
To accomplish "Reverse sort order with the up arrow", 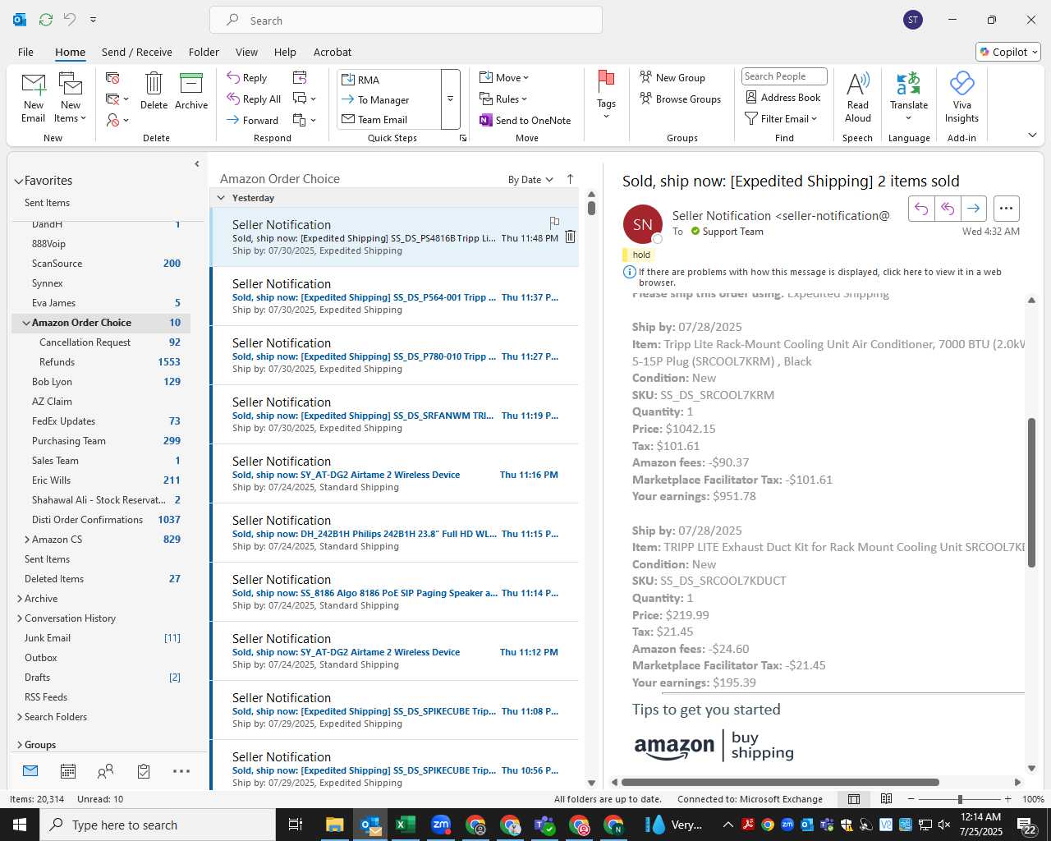I will (x=570, y=179).
